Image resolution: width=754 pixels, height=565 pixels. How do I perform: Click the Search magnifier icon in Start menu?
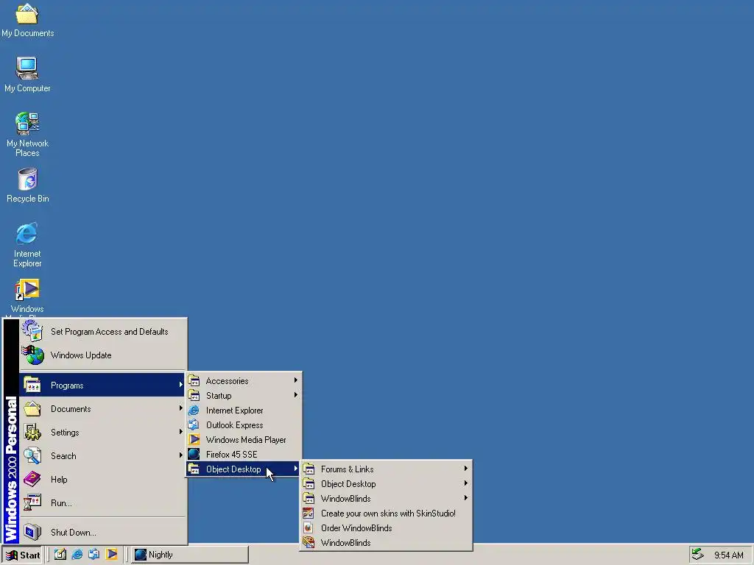pos(32,455)
